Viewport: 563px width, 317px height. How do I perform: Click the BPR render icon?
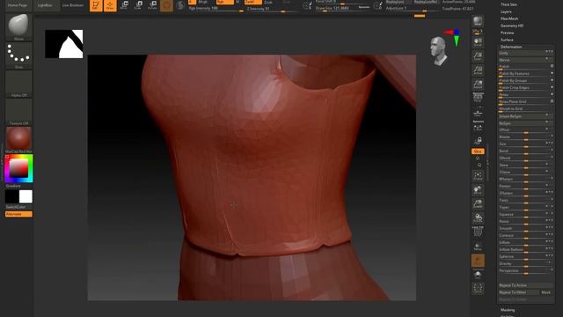(x=478, y=21)
